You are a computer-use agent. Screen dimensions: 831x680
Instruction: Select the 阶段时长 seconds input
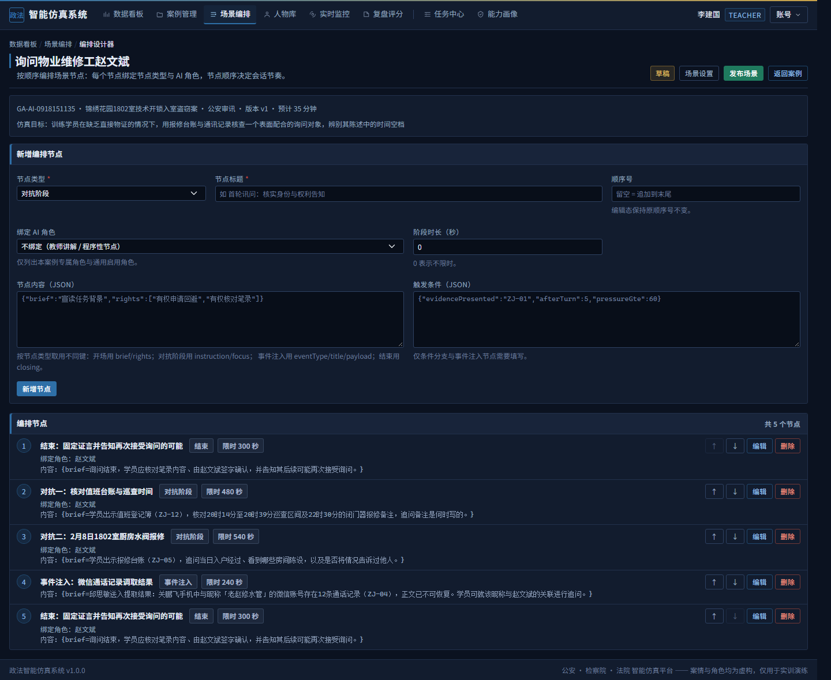coord(507,247)
